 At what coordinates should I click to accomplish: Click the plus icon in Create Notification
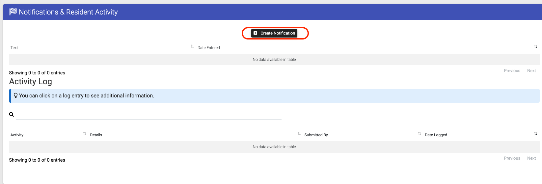pyautogui.click(x=256, y=33)
